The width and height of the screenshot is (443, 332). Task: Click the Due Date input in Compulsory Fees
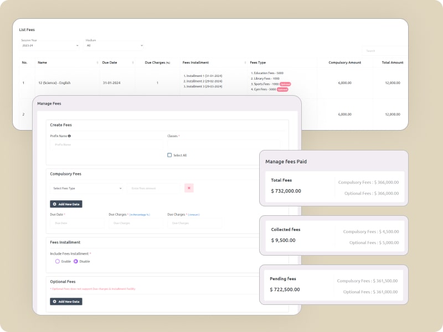[x=76, y=224]
